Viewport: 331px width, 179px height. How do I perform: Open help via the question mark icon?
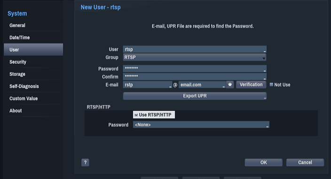[85, 163]
